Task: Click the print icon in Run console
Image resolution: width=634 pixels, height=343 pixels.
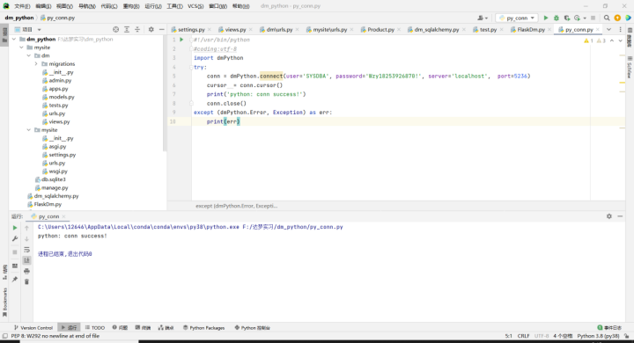Action: [26, 271]
